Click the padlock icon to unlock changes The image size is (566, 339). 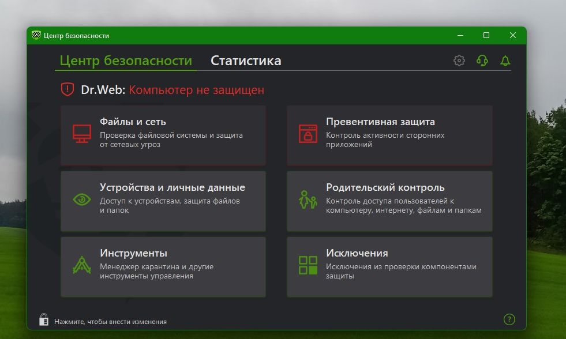(x=44, y=319)
